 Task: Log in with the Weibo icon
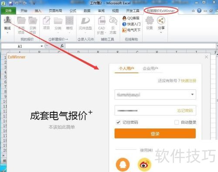[144, 165]
